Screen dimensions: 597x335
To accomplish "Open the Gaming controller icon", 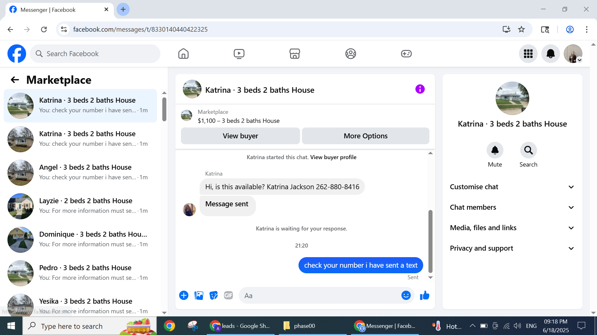I will 406,54.
